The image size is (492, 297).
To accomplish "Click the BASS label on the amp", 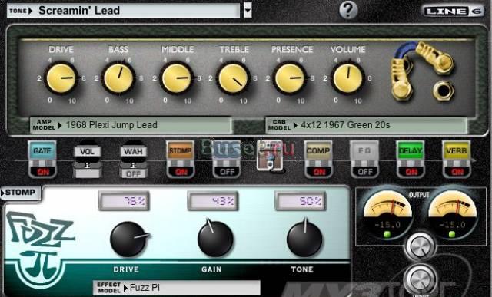I will coord(118,49).
